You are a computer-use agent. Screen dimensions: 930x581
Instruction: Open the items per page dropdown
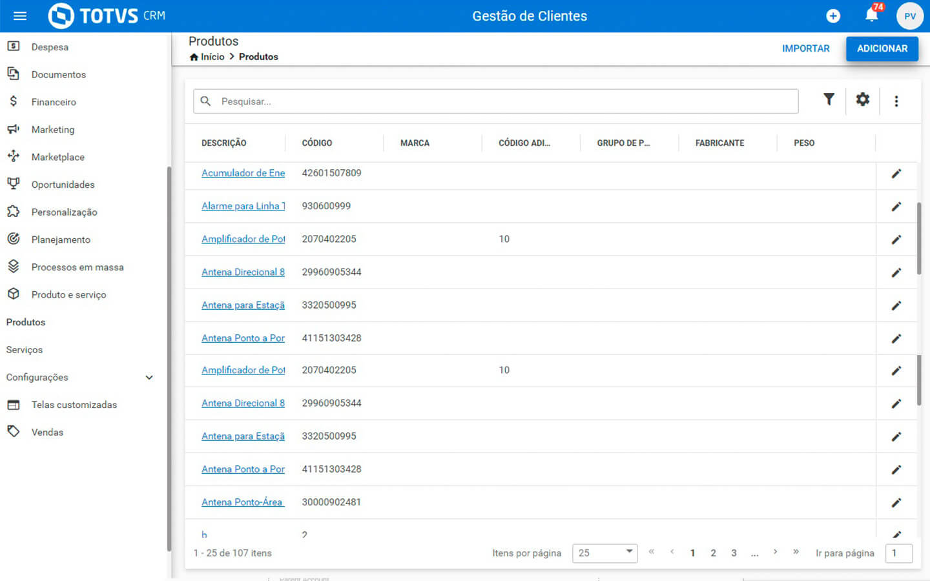604,553
